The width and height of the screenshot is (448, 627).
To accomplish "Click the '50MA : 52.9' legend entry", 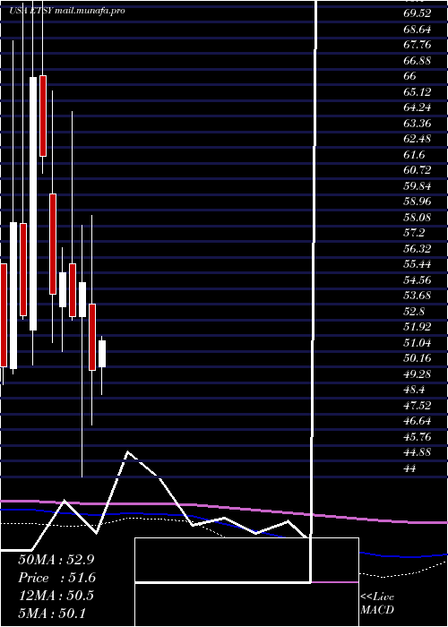I will 56,560.
